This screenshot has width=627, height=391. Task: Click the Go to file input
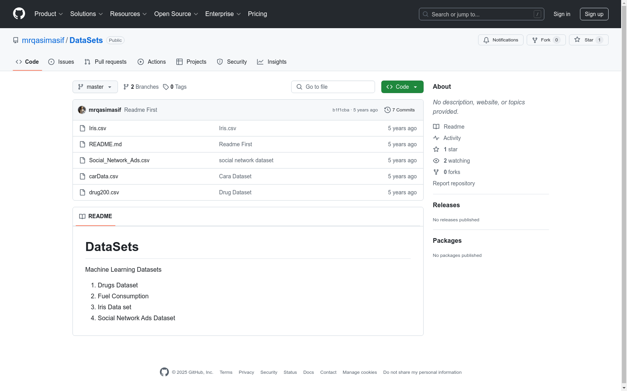click(x=333, y=87)
